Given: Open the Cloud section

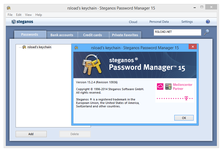Looking at the screenshot, I should pyautogui.click(x=133, y=22).
